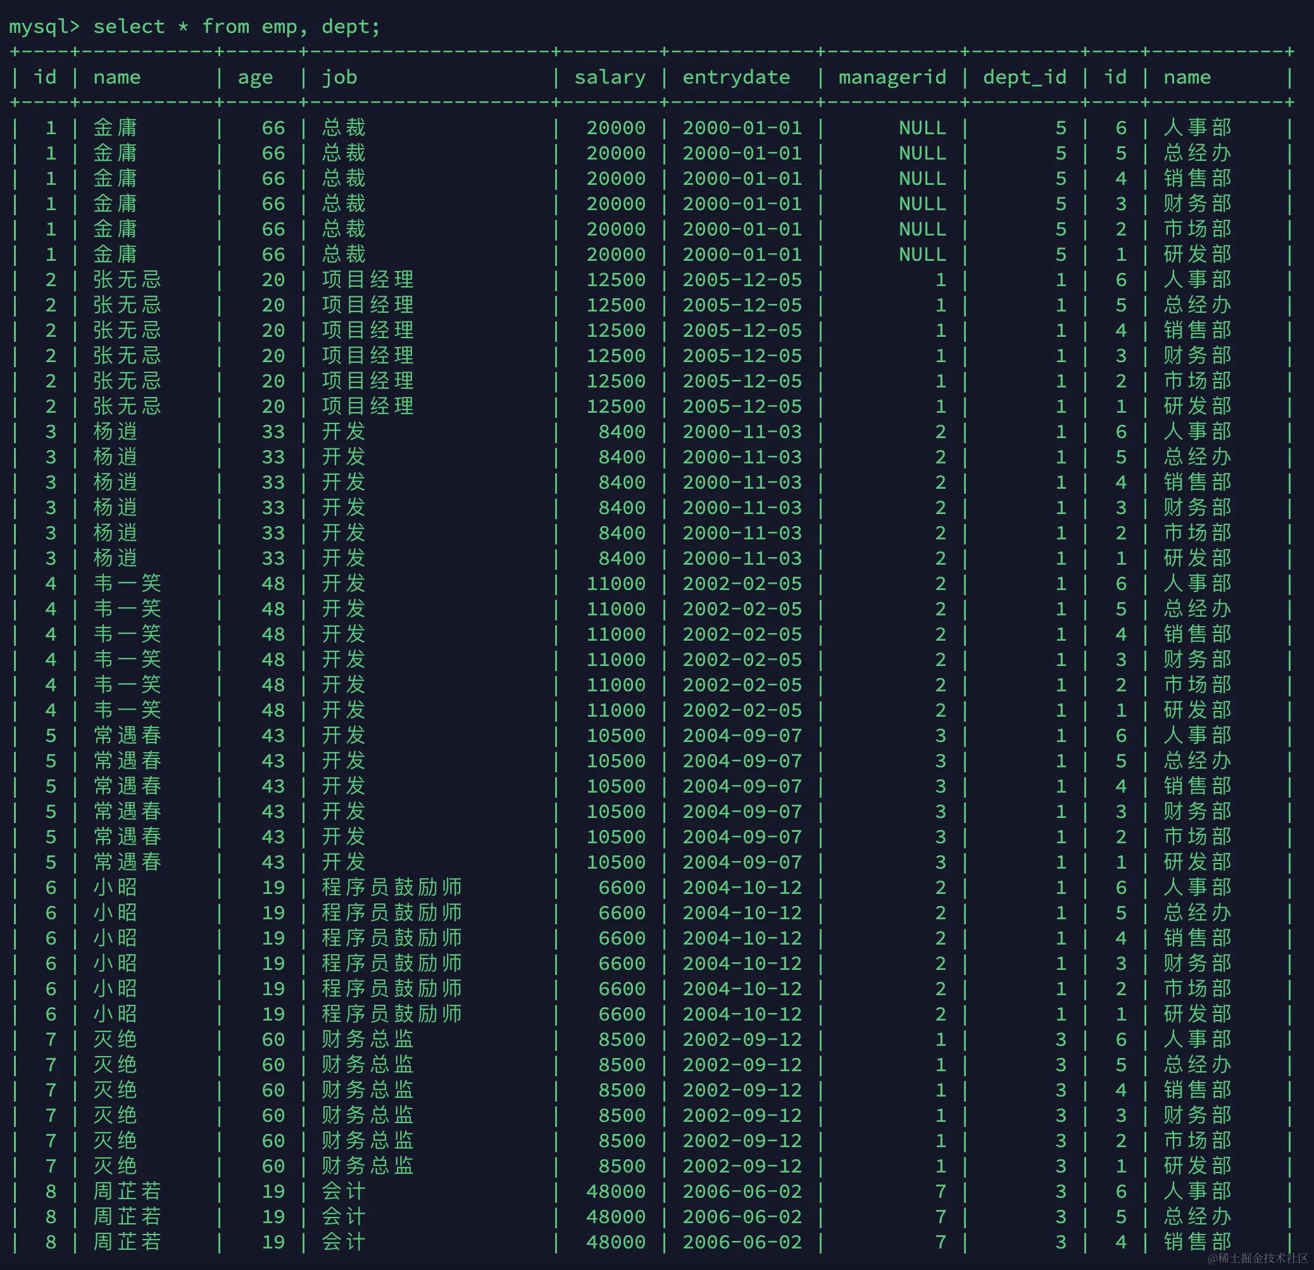Click the managerid column header
1314x1270 pixels.
coord(892,78)
